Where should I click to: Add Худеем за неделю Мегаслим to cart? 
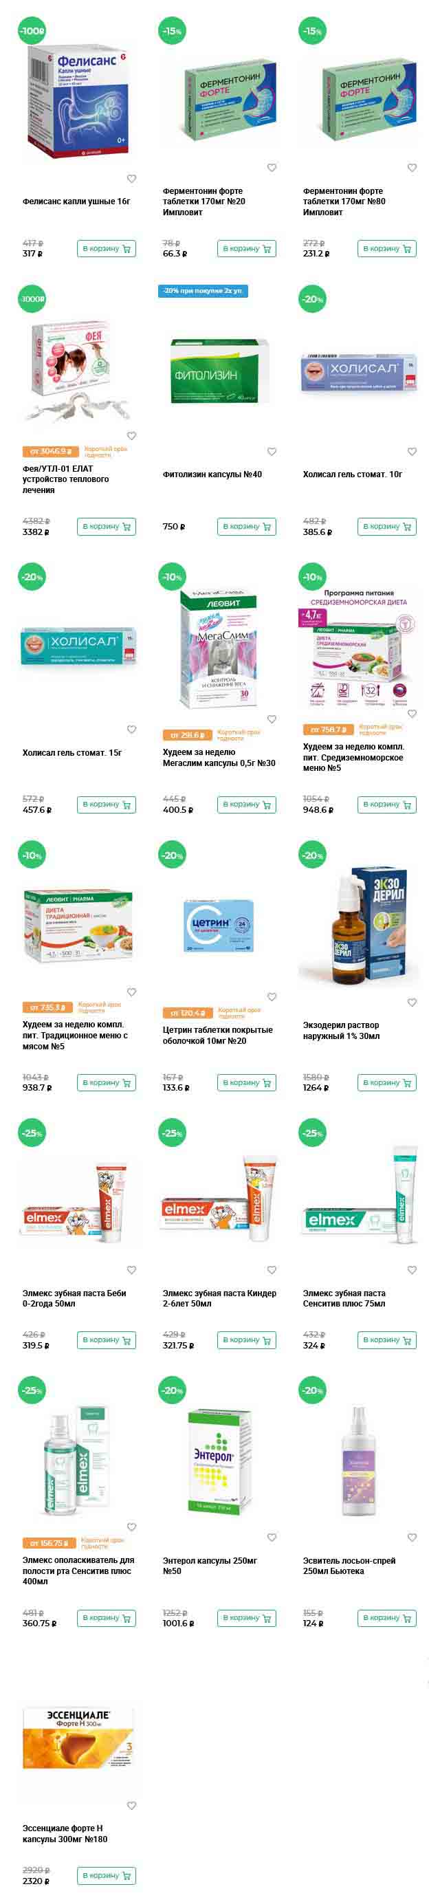[247, 804]
